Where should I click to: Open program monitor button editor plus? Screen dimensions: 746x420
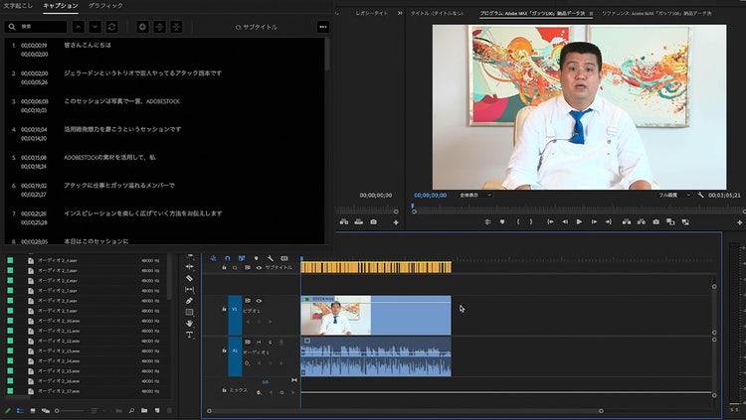point(740,222)
